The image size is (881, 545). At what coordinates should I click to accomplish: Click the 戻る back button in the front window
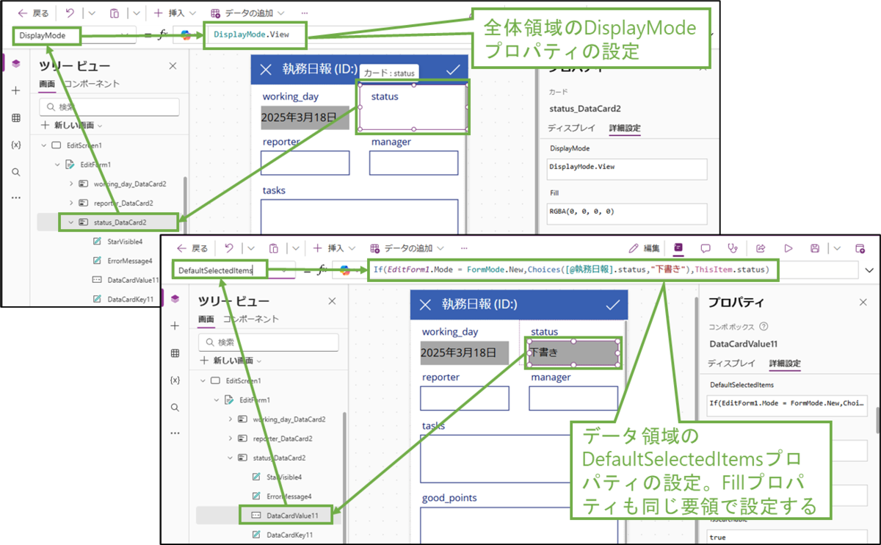pos(193,248)
